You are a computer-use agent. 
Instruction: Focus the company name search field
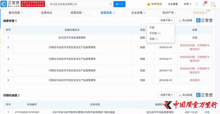(79, 4)
